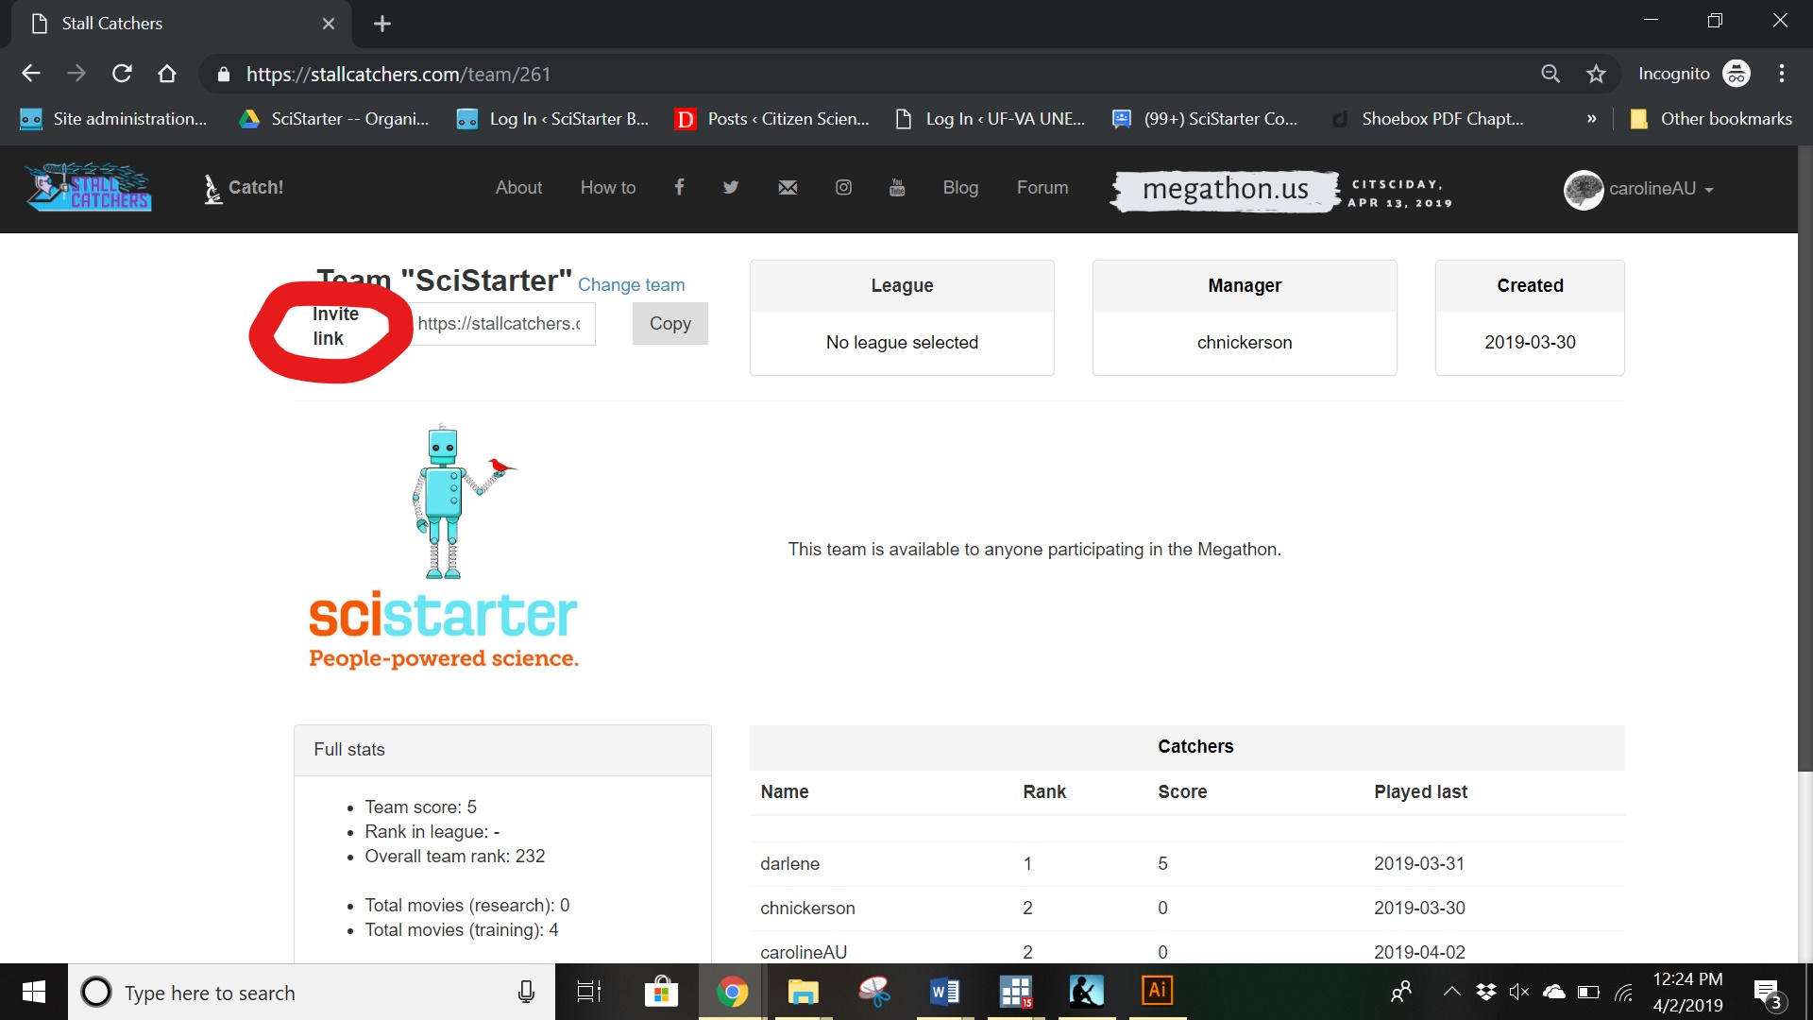Click the SciStarter team logo image
1813x1020 pixels.
pyautogui.click(x=444, y=548)
